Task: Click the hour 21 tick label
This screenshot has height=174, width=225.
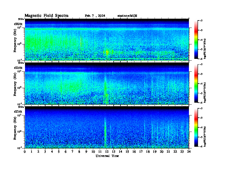Action: (x=168, y=152)
